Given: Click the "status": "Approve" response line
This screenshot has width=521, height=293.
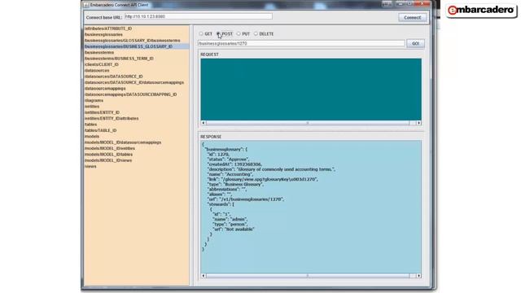Looking at the screenshot, I should coord(228,160).
